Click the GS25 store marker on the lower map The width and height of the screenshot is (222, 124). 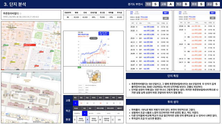(8, 115)
